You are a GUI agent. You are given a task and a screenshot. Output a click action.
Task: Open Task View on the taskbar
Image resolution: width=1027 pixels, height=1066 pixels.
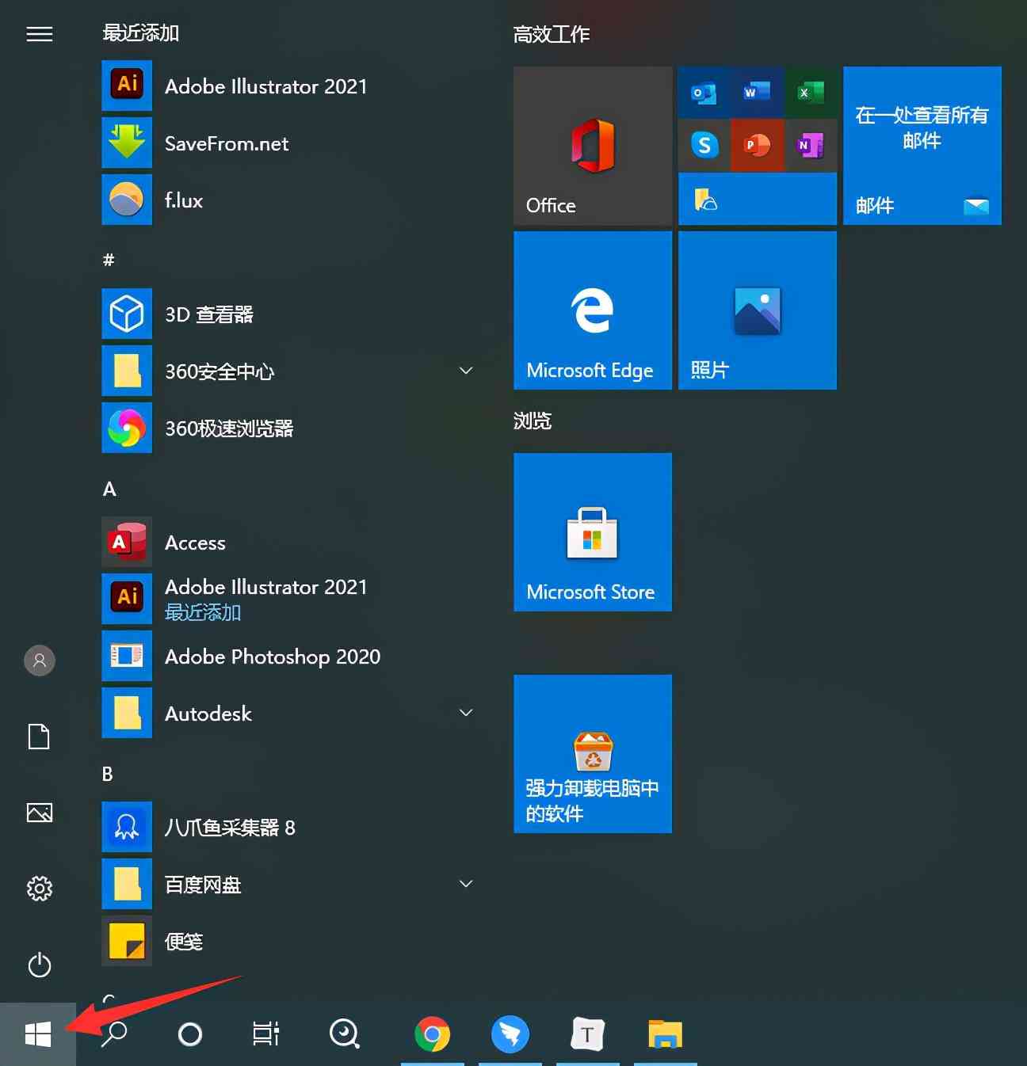coord(266,1034)
